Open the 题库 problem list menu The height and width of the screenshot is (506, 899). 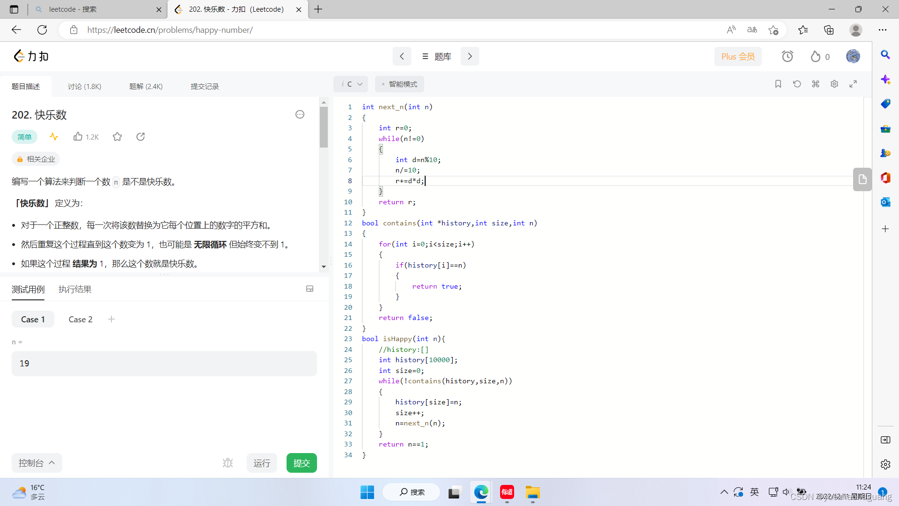(436, 56)
